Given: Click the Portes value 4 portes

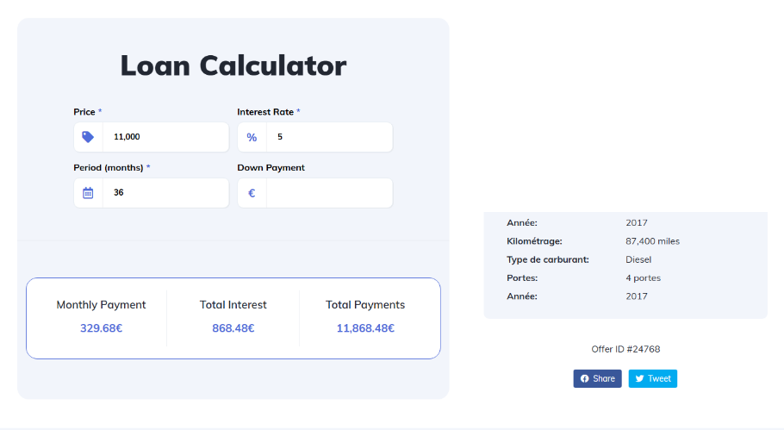Looking at the screenshot, I should click(643, 278).
